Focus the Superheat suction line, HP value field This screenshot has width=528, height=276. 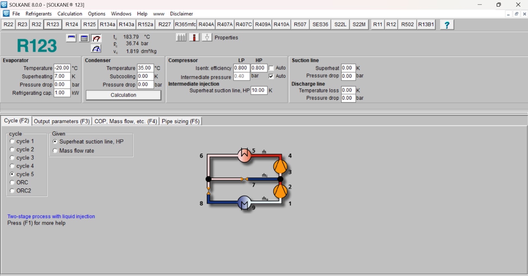(x=259, y=90)
